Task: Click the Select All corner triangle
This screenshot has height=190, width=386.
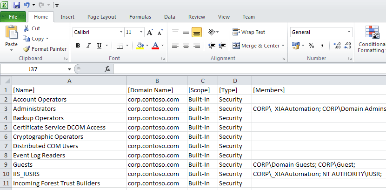Action: tap(7, 81)
